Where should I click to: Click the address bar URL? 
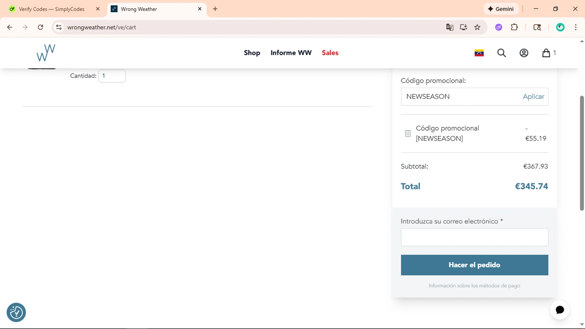[x=101, y=27]
